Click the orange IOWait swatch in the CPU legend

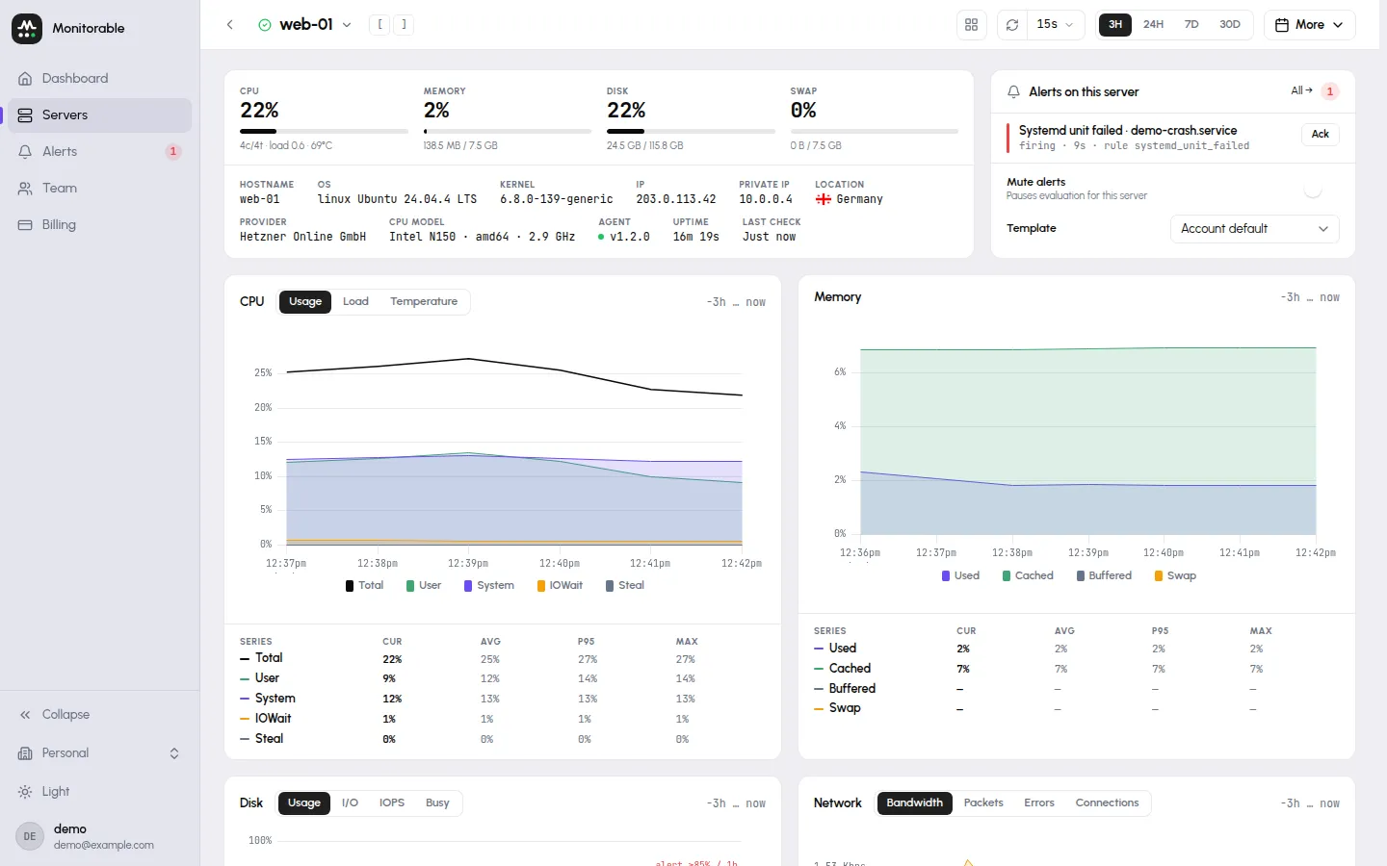point(541,586)
